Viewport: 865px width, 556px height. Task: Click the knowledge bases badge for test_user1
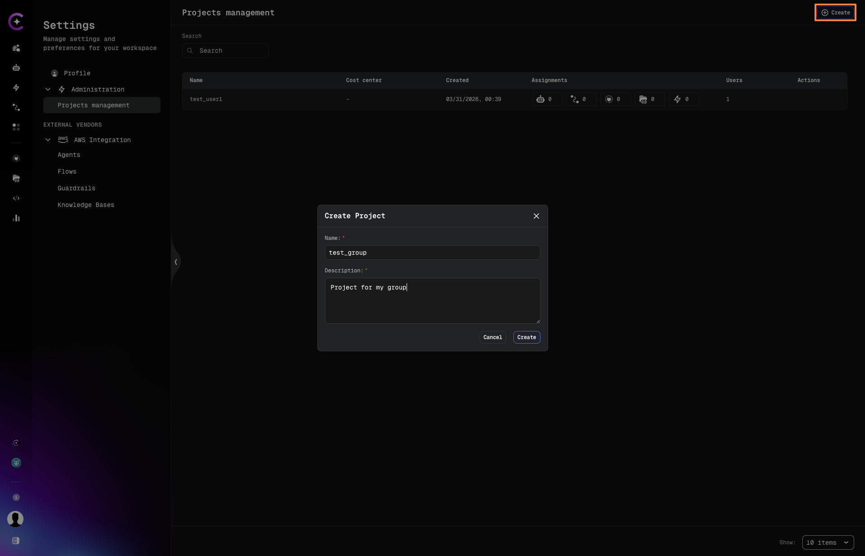click(x=650, y=99)
